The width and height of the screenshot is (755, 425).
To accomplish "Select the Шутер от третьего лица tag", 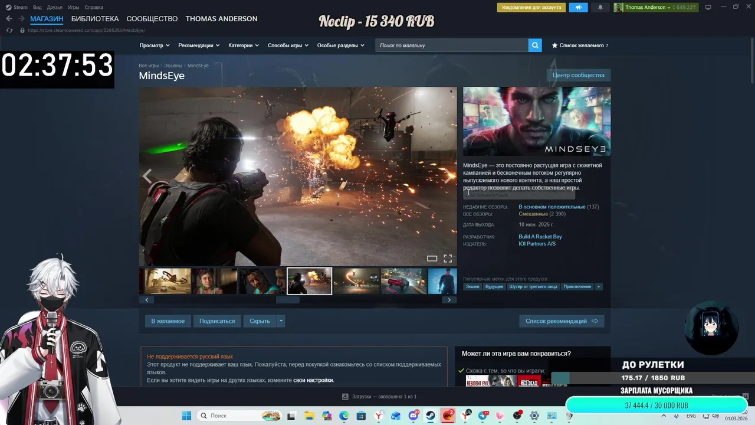I will pyautogui.click(x=533, y=287).
